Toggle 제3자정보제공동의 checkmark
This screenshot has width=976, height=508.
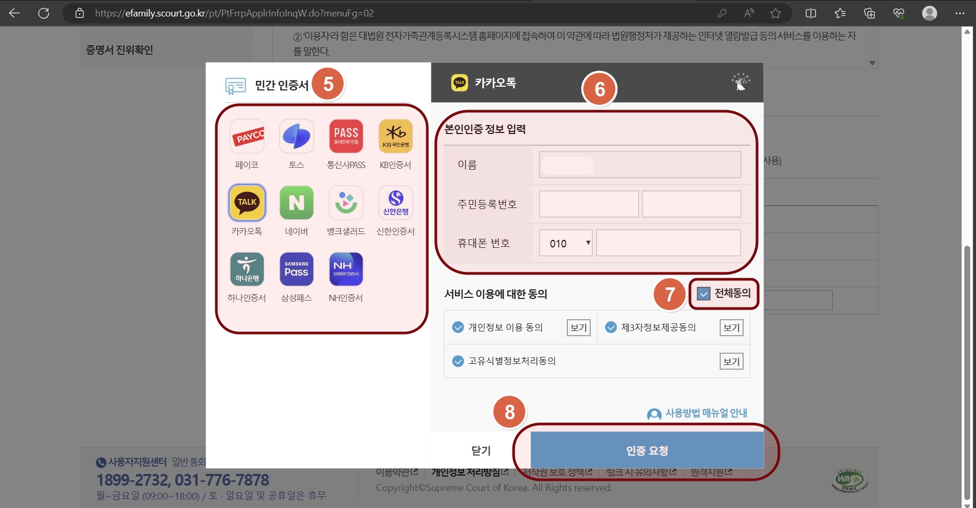coord(611,327)
